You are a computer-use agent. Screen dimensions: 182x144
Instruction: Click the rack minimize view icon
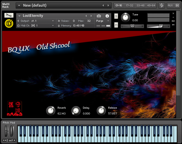tap(161, 6)
